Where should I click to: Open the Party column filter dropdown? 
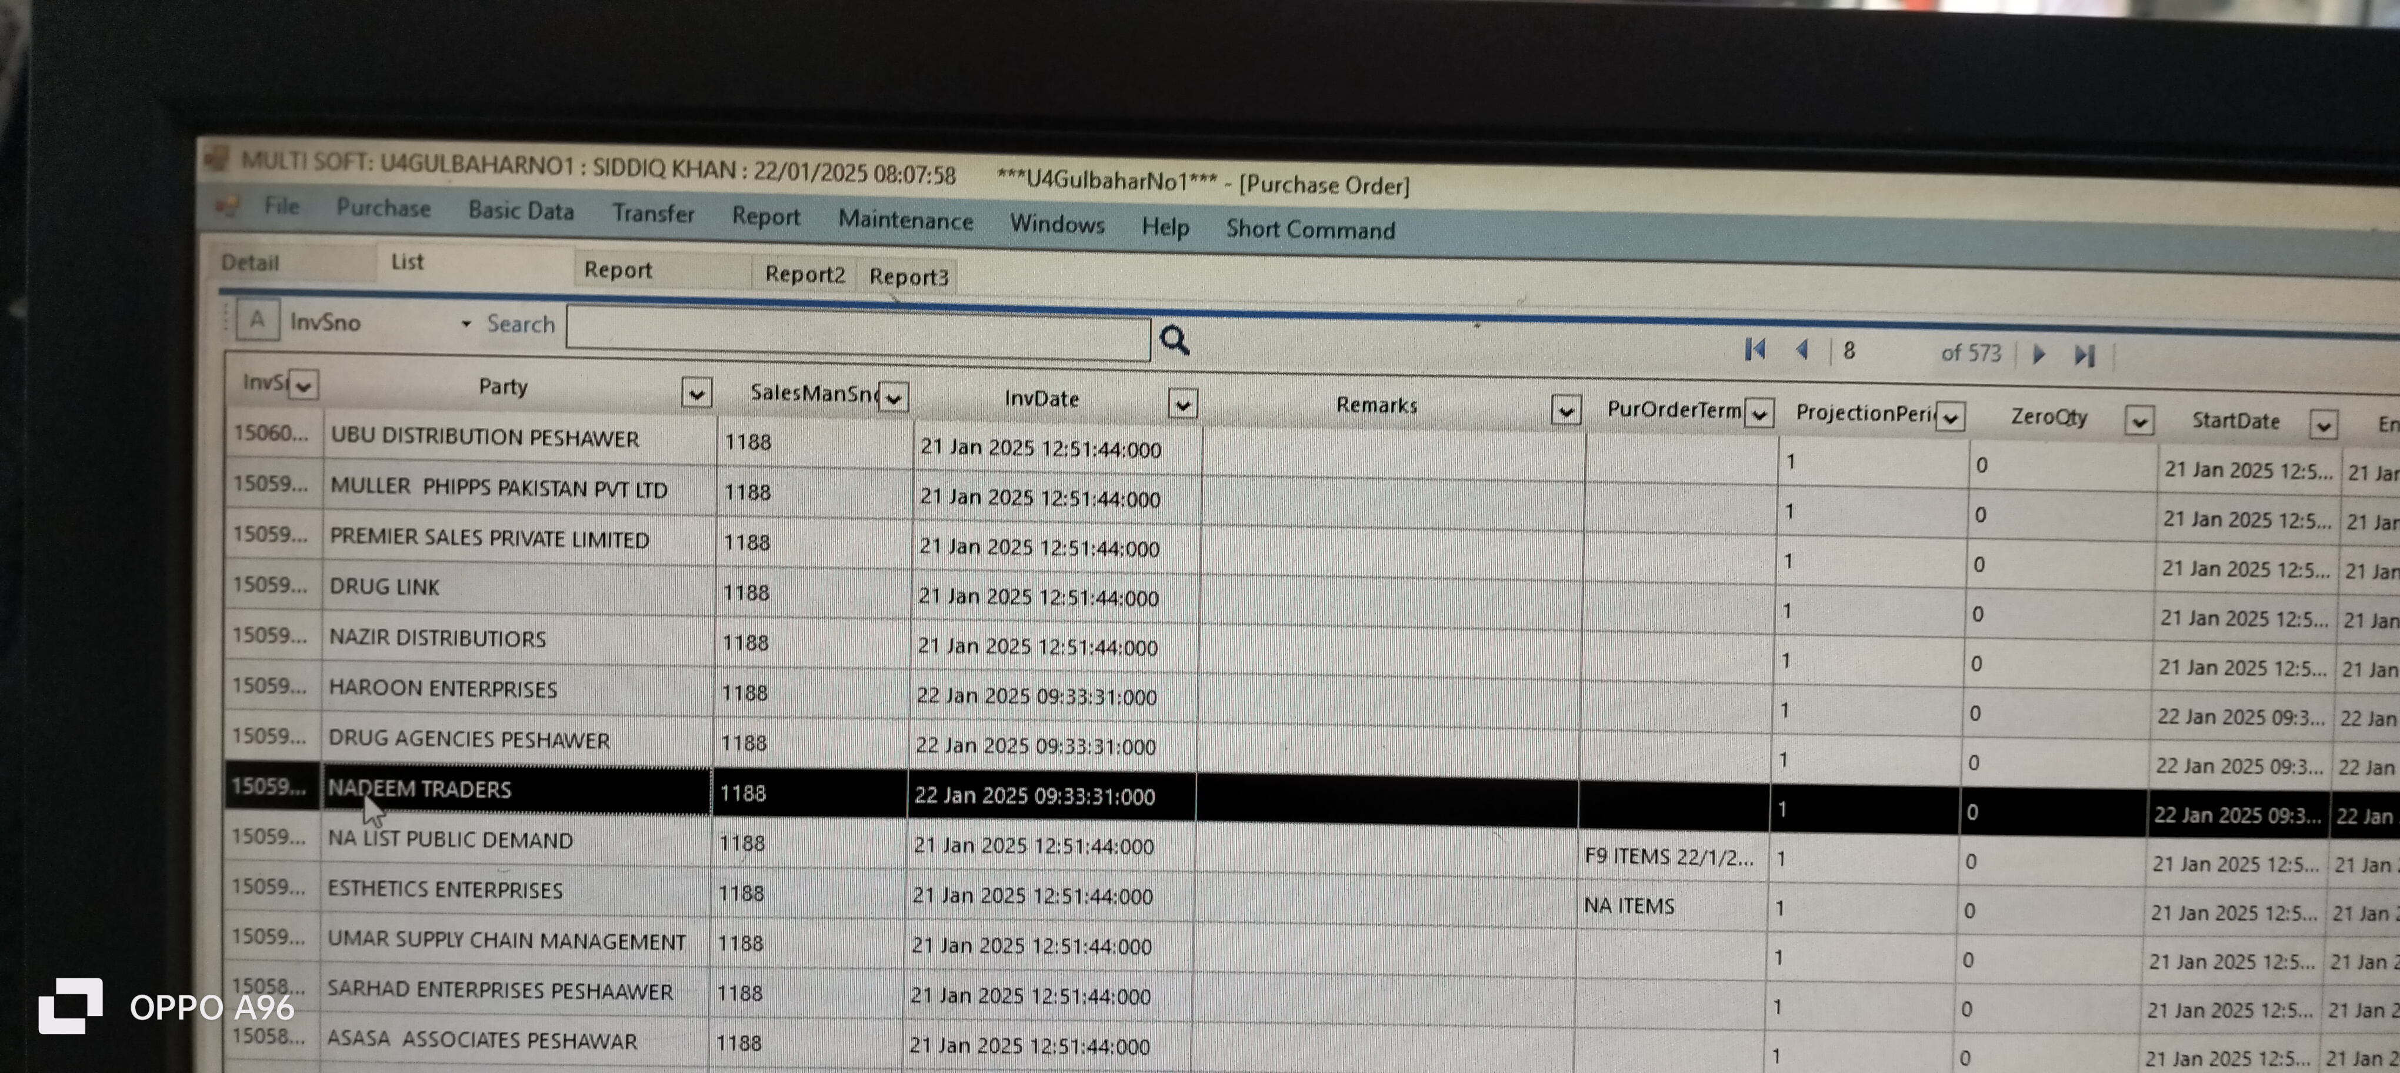[696, 394]
